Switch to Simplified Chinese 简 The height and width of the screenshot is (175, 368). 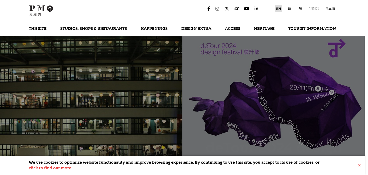click(300, 9)
